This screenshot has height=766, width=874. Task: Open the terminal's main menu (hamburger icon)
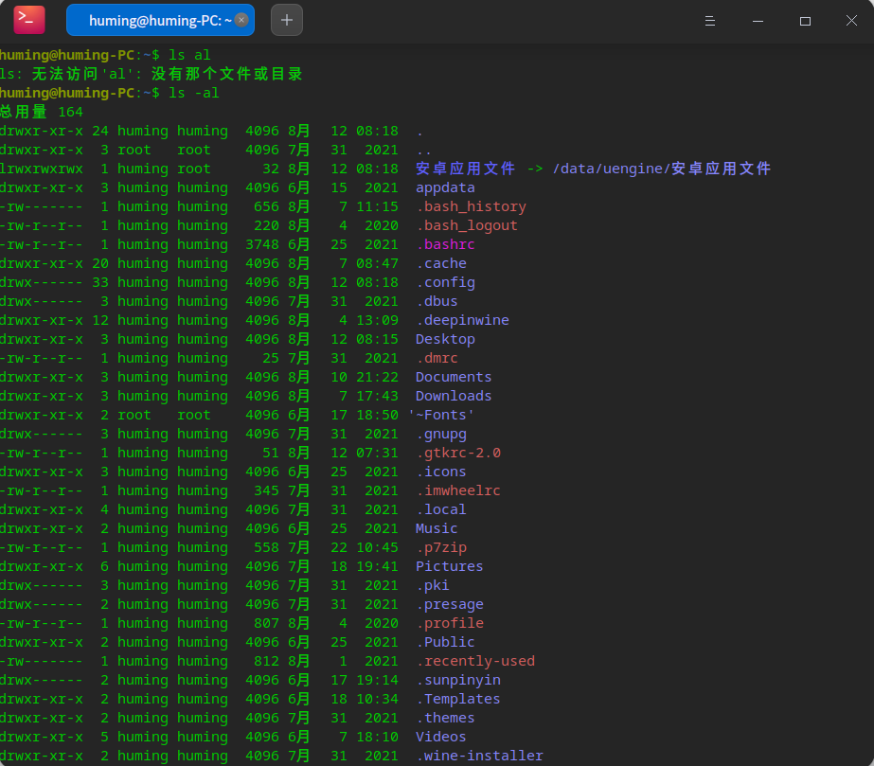tap(709, 20)
